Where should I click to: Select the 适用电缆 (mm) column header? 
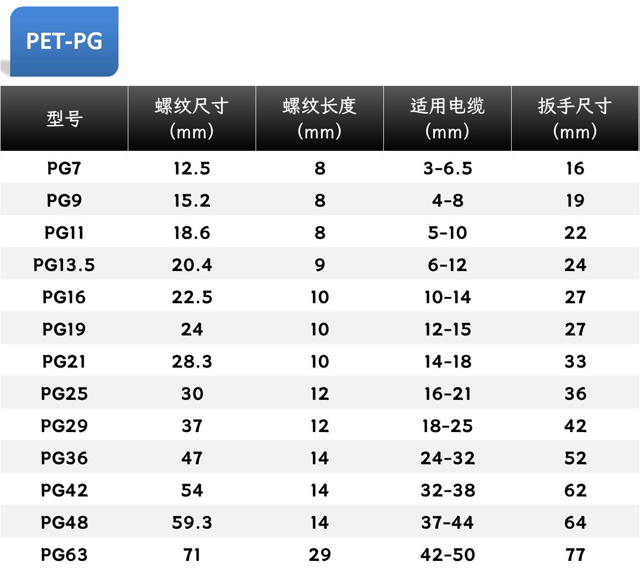(x=447, y=118)
